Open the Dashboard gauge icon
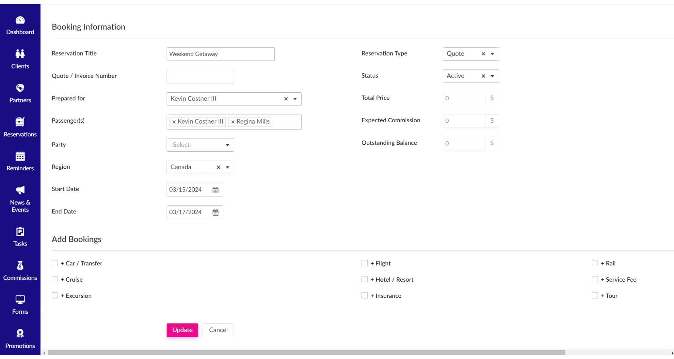This screenshot has width=674, height=359. [20, 20]
